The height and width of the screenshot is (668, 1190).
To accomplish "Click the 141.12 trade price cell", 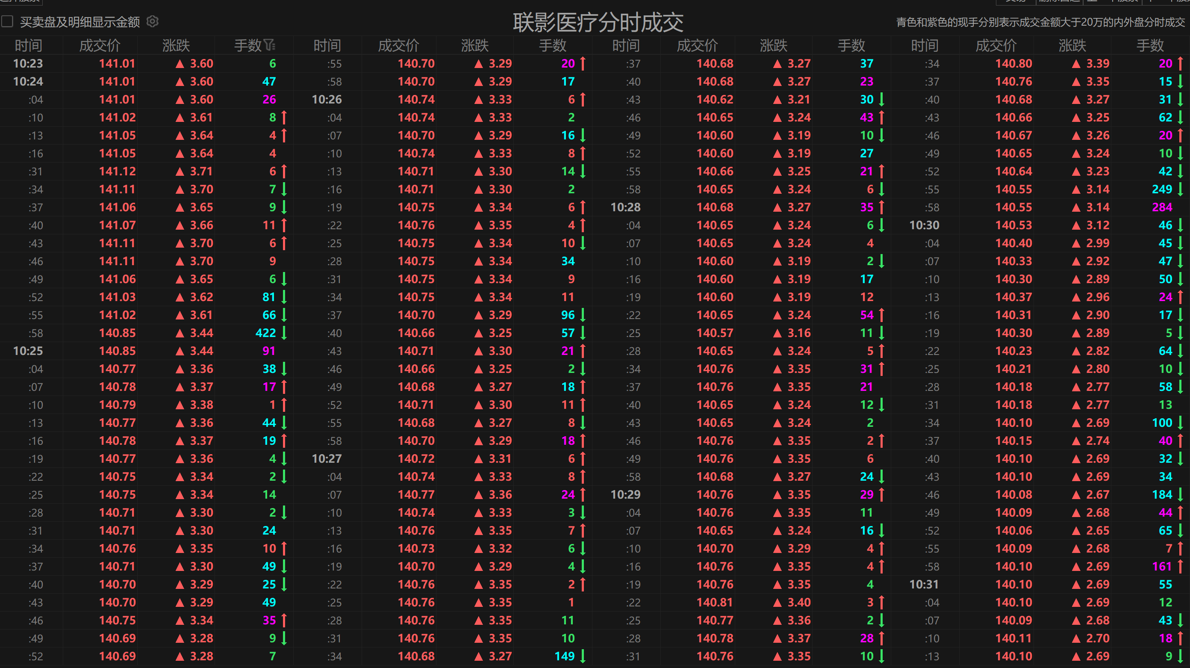I will point(118,171).
